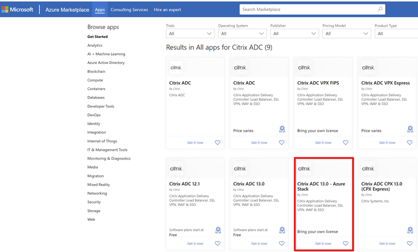Open the Networking category
The image size is (418, 252).
(x=97, y=194)
